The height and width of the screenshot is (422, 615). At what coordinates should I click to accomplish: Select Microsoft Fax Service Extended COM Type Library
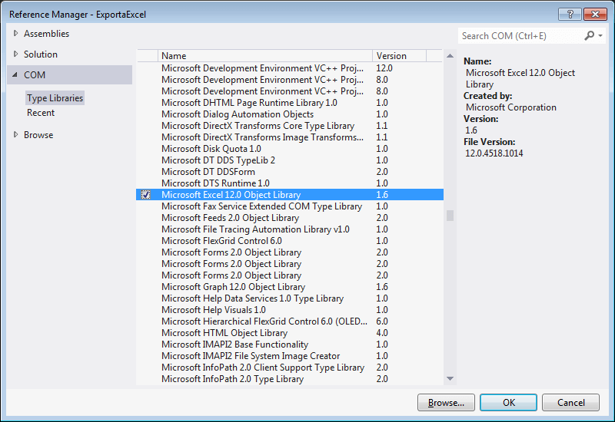pyautogui.click(x=290, y=206)
